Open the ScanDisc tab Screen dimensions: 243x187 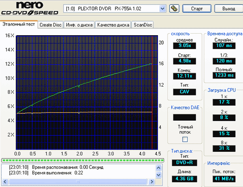point(143,25)
